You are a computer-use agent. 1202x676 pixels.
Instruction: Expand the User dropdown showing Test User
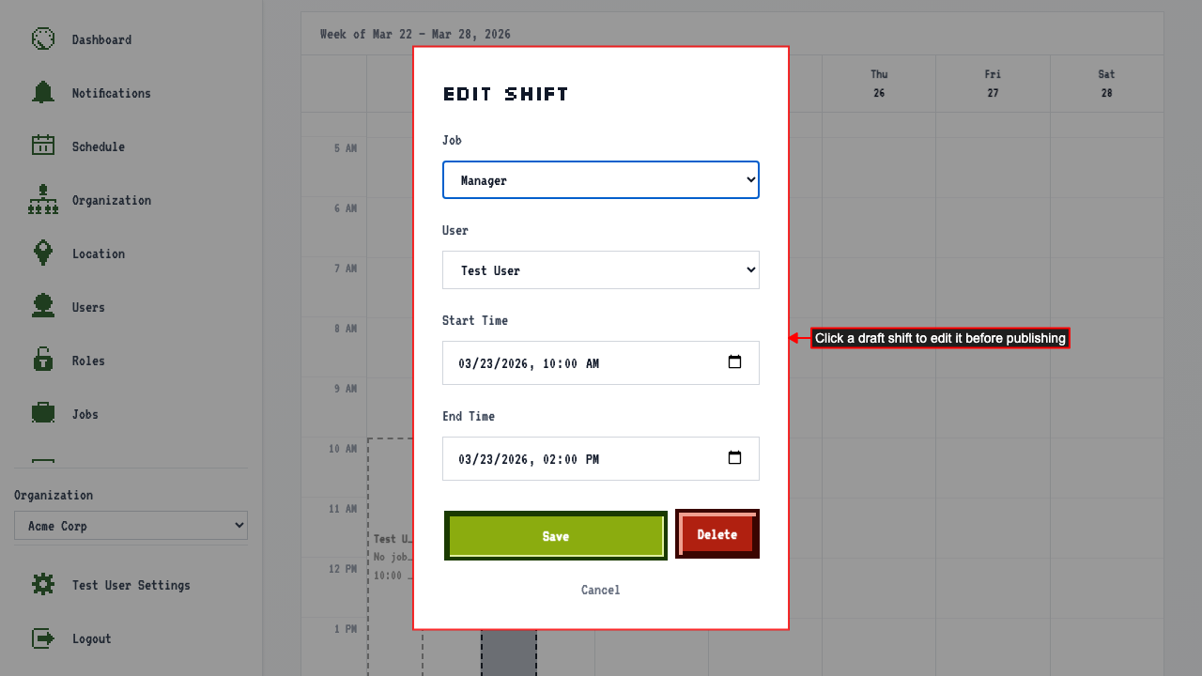(601, 270)
